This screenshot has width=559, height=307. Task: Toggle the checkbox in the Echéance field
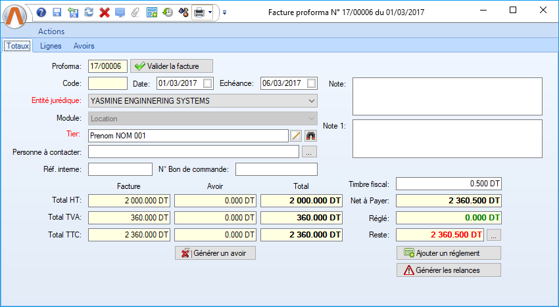(x=312, y=83)
